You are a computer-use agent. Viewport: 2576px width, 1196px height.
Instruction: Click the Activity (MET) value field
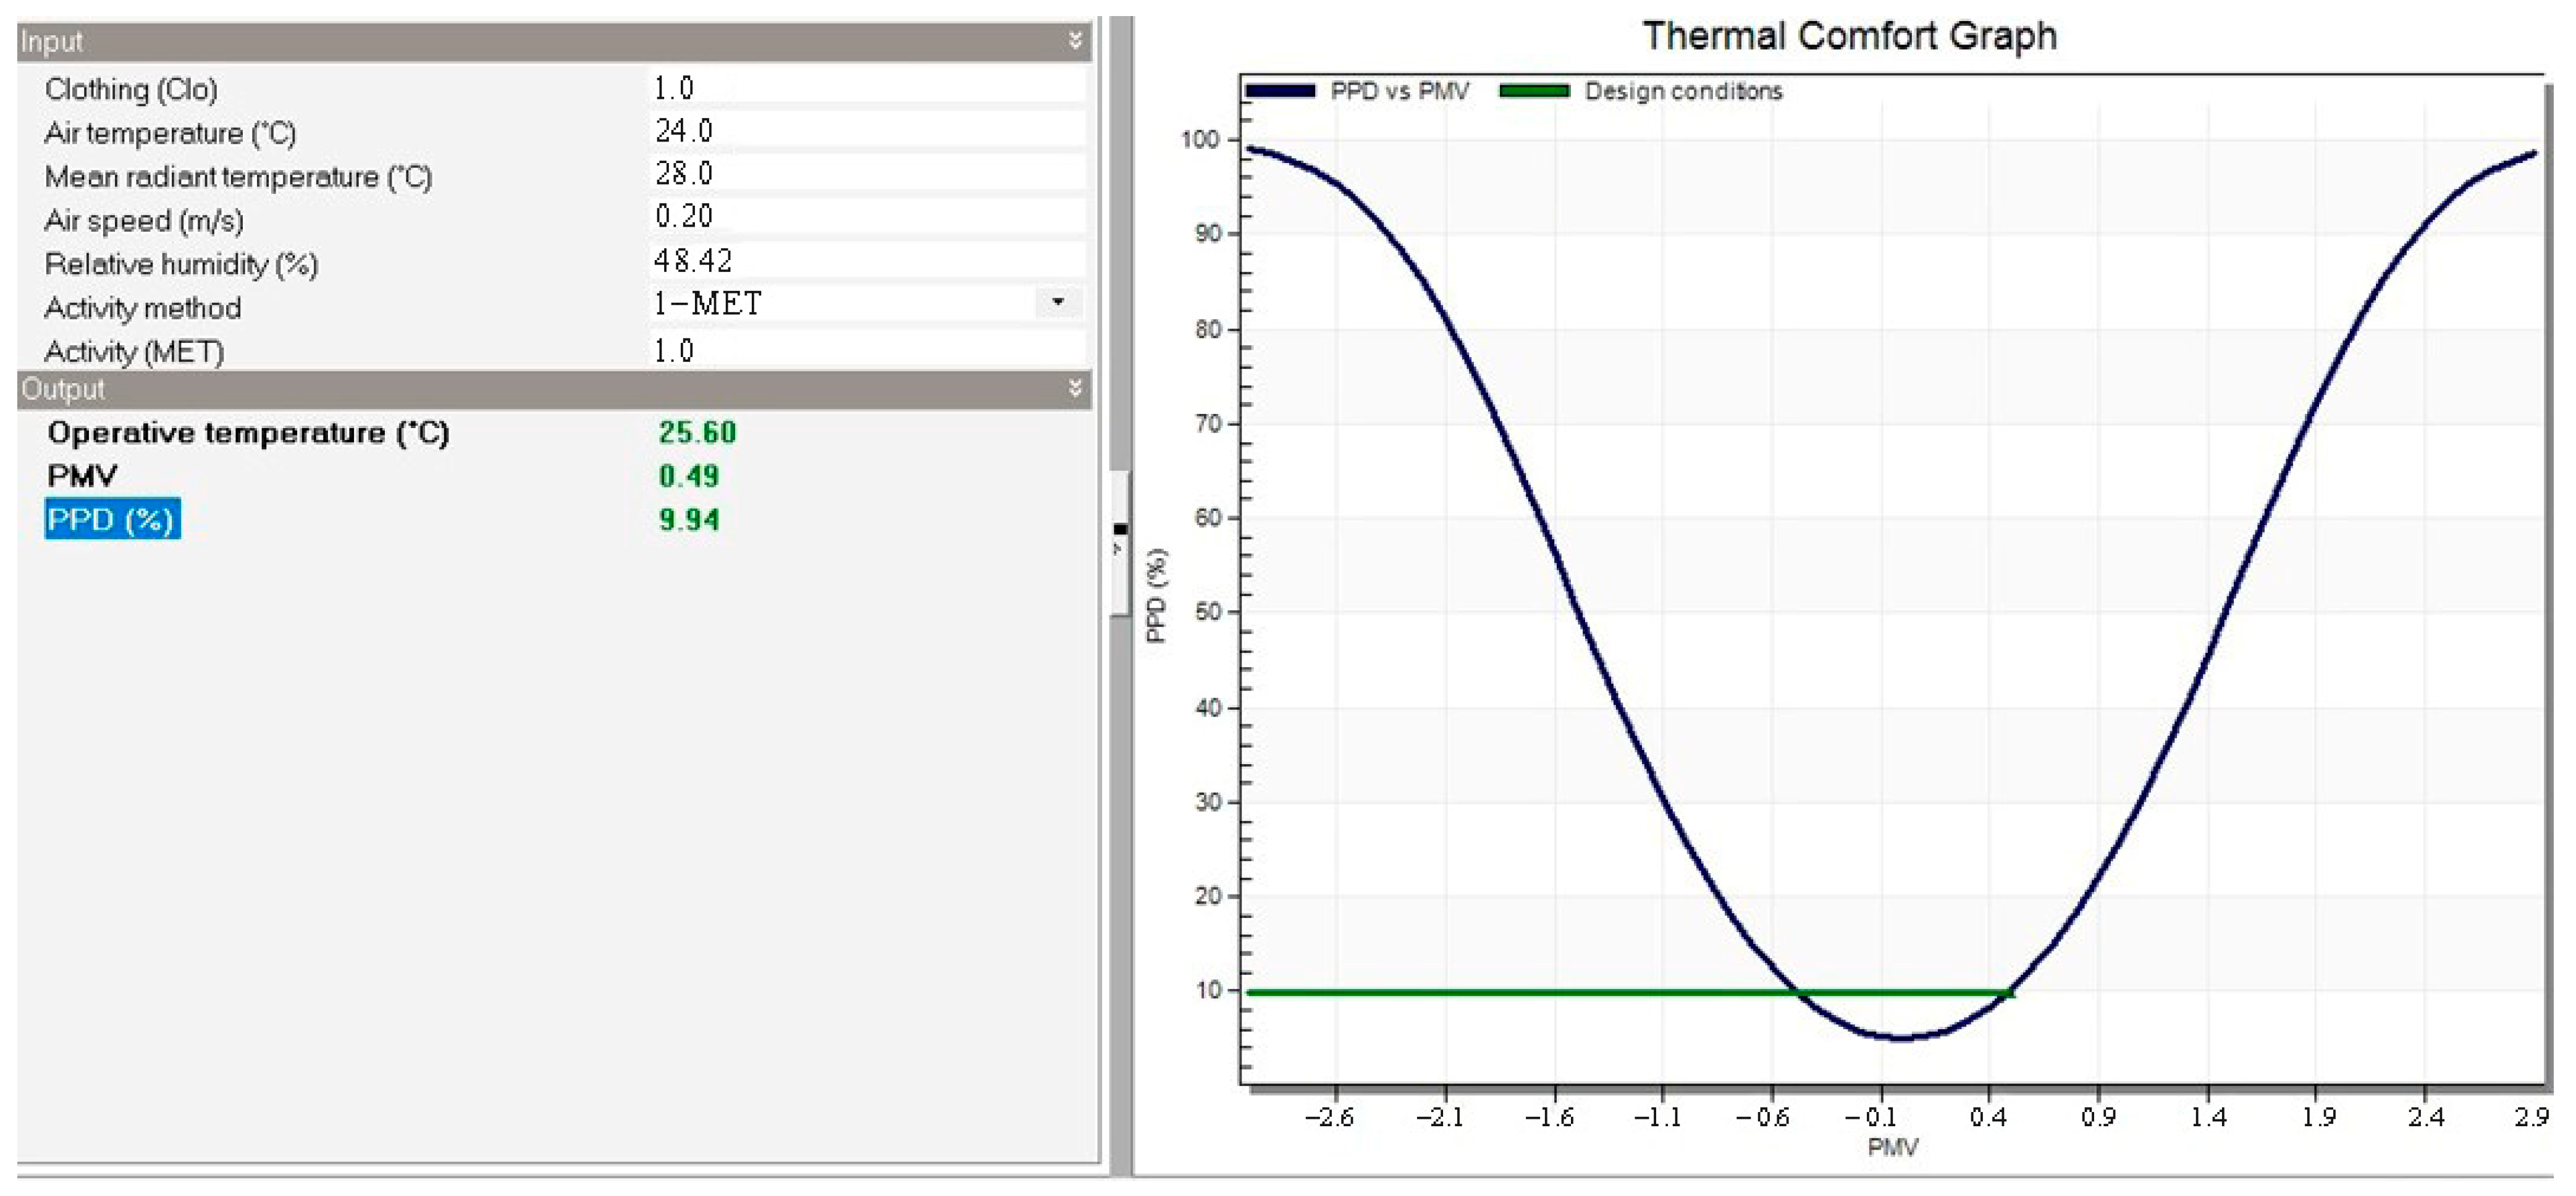[865, 351]
